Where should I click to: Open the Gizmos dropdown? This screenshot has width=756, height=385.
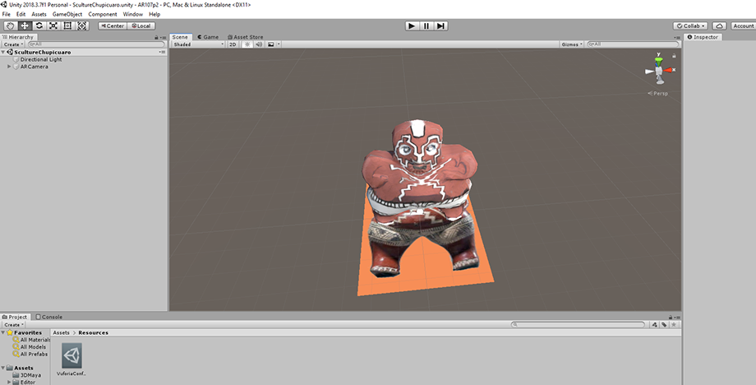573,44
